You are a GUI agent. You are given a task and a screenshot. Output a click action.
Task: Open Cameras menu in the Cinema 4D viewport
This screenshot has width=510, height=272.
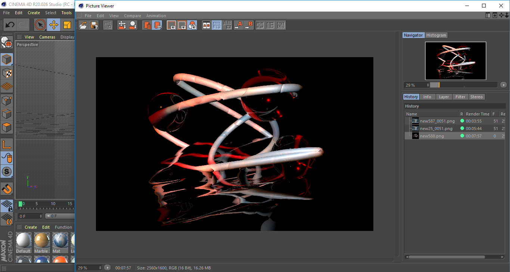[47, 37]
